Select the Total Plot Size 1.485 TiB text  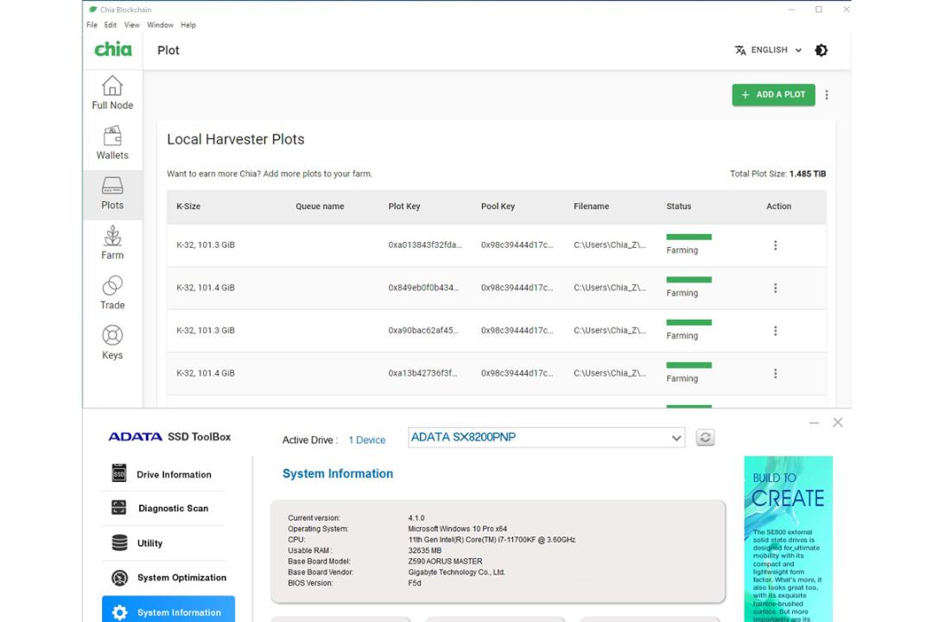tap(777, 174)
